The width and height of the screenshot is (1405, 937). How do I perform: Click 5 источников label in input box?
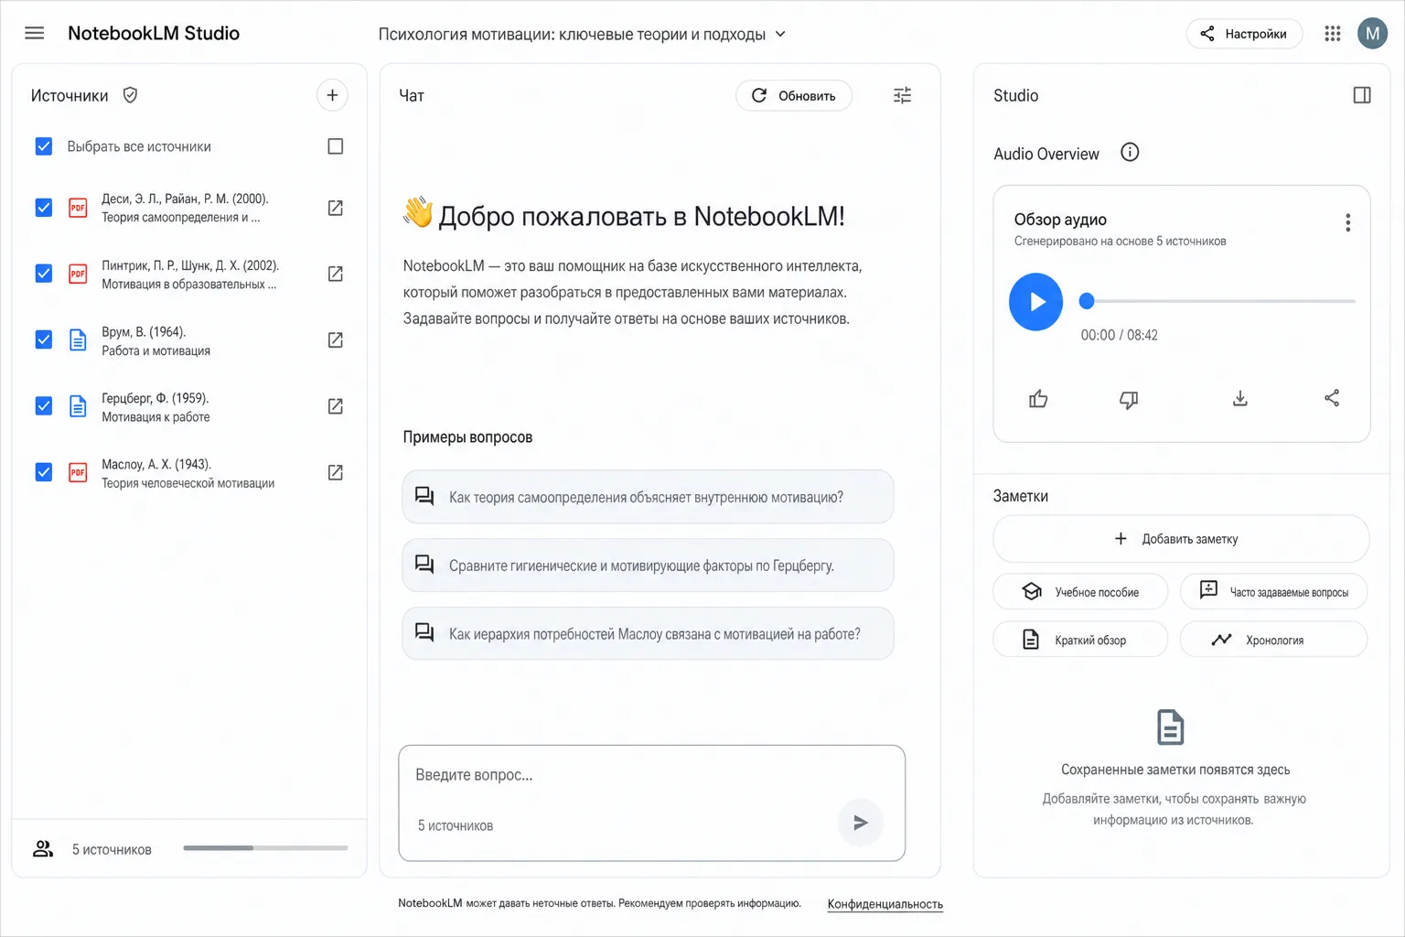pyautogui.click(x=456, y=825)
